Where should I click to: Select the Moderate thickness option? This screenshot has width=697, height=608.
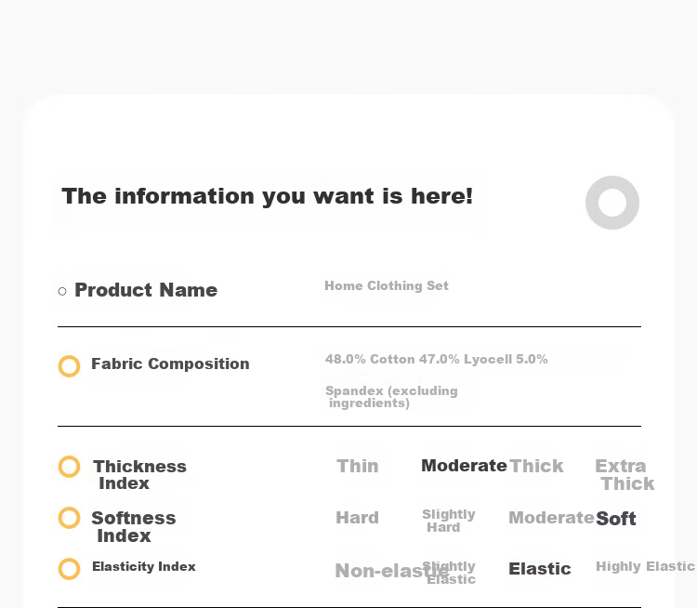464,466
